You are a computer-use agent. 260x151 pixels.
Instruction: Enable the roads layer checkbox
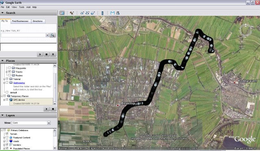[x=7, y=141]
